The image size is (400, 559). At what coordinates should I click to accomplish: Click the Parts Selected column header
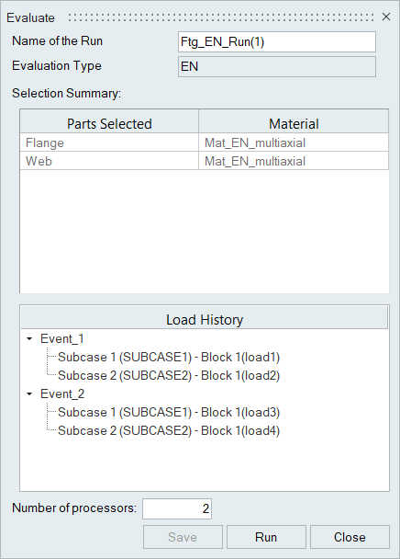(x=109, y=123)
